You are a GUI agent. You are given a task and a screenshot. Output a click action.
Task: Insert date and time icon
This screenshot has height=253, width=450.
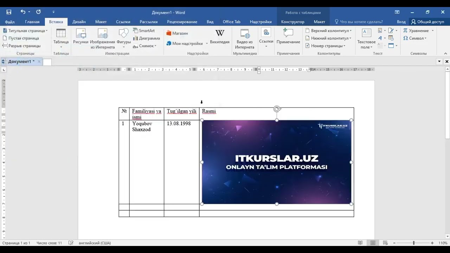click(391, 38)
